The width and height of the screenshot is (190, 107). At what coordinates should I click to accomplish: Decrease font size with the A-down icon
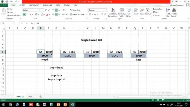pyautogui.click(x=49, y=10)
